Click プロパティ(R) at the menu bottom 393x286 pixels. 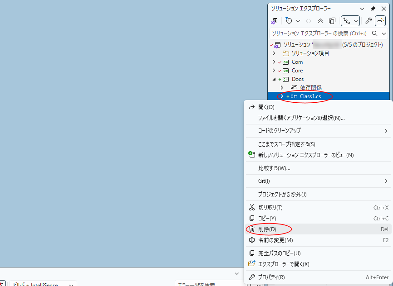pos(271,277)
